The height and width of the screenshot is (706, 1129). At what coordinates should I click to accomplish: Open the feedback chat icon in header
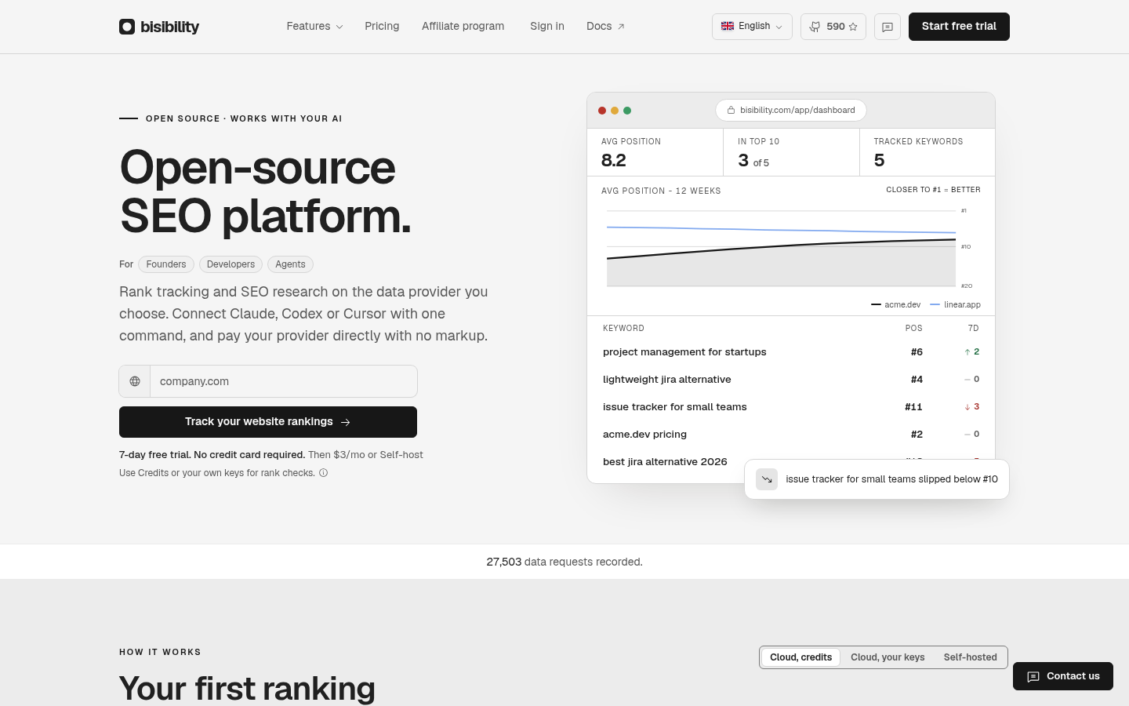[888, 27]
